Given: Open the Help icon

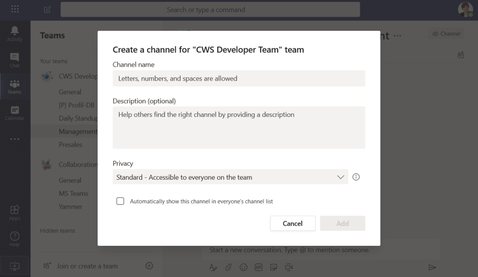Looking at the screenshot, I should [x=14, y=238].
